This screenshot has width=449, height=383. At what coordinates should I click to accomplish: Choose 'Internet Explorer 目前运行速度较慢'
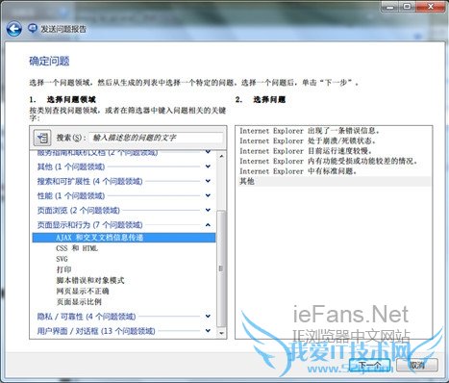pyautogui.click(x=334, y=151)
